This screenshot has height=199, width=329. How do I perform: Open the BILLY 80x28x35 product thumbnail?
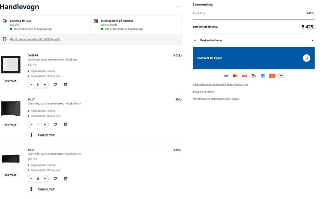click(11, 158)
